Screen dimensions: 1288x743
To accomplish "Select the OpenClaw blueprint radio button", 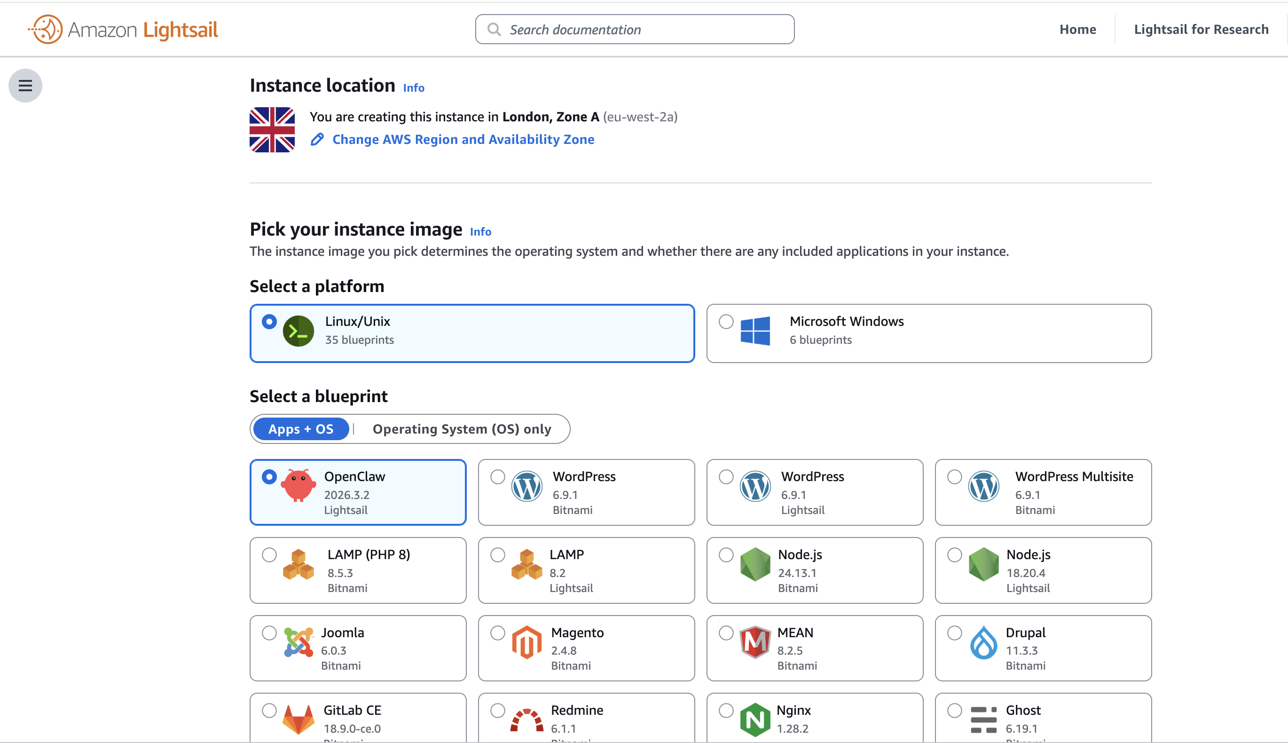I will (x=269, y=477).
